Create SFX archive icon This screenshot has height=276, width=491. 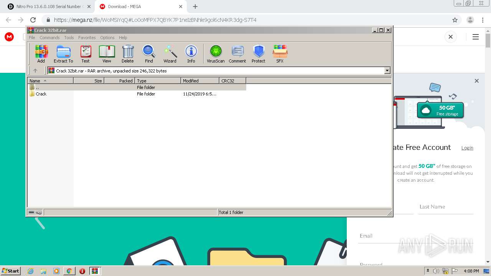[x=280, y=54]
